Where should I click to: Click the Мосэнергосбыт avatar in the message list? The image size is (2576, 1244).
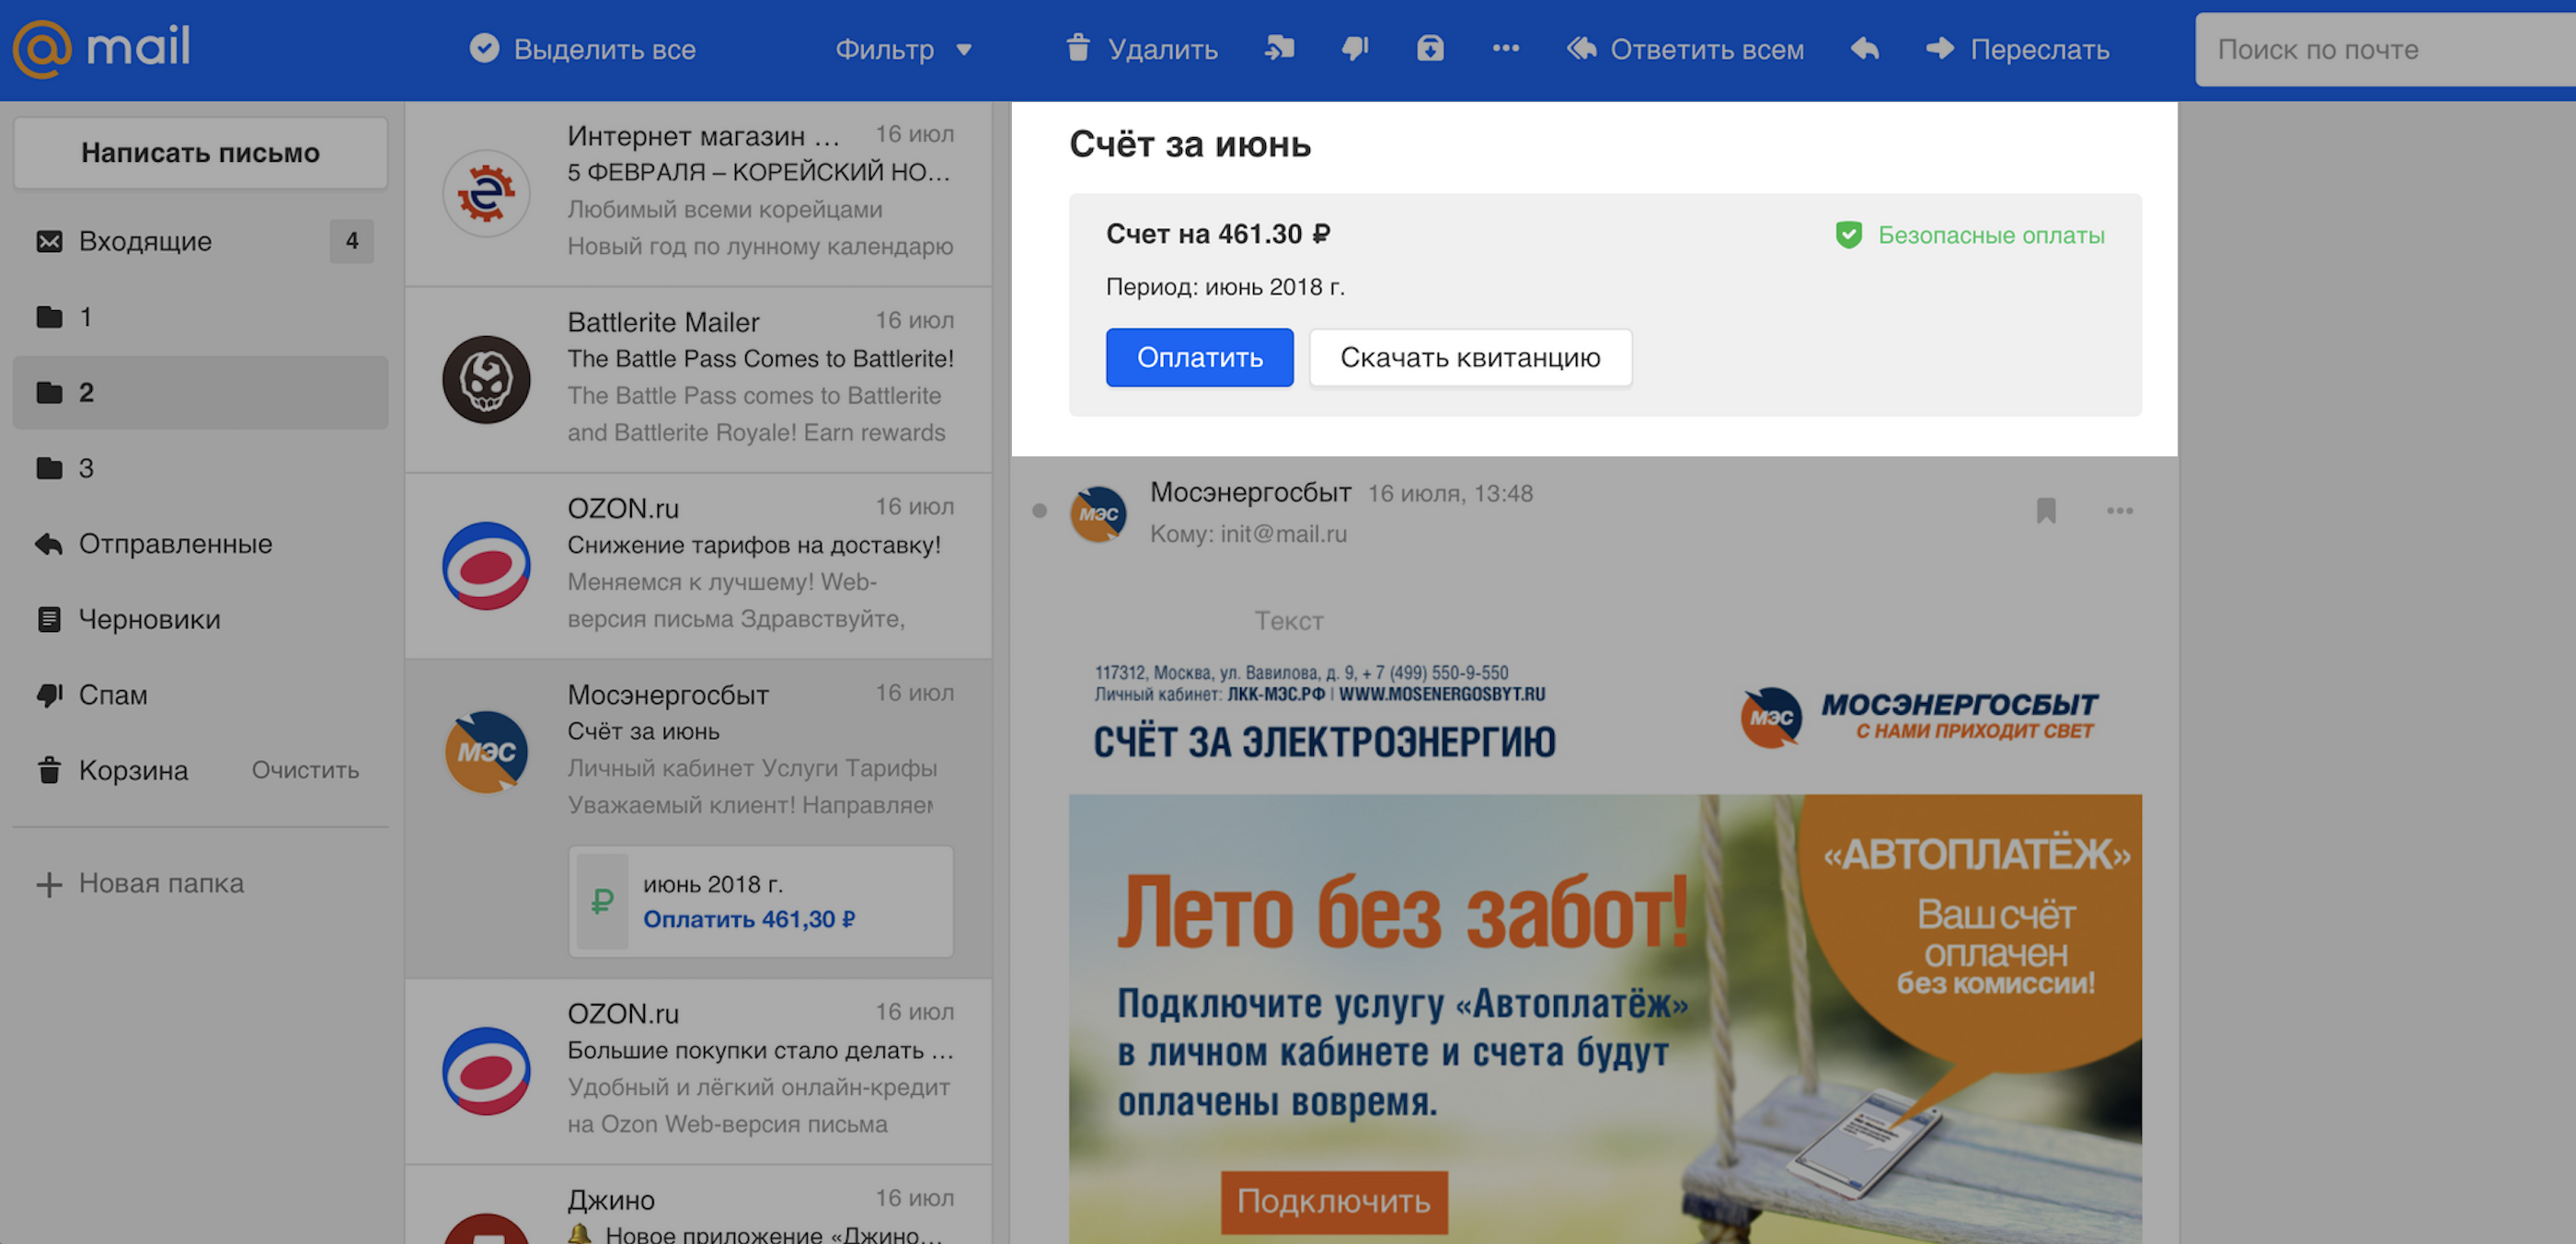pos(486,752)
